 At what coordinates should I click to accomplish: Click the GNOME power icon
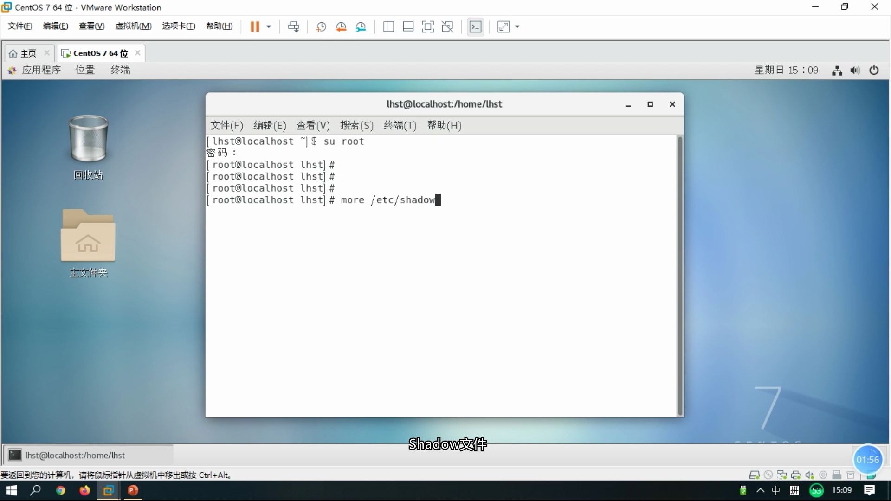(x=874, y=71)
